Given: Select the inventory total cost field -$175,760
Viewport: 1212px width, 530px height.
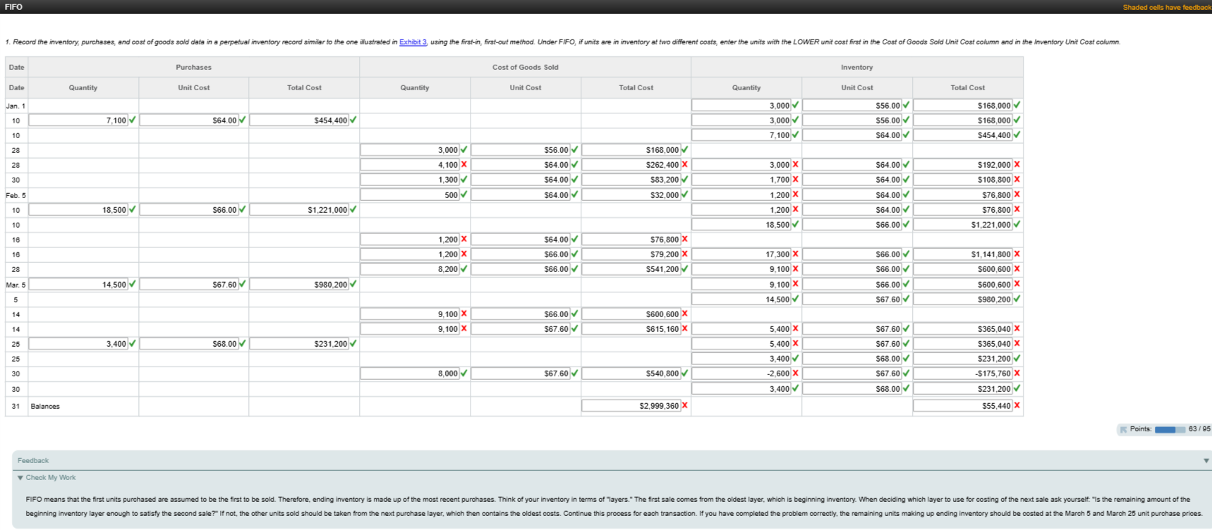Looking at the screenshot, I should coord(963,374).
